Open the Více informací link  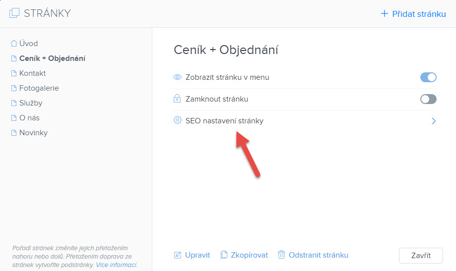pos(116,265)
